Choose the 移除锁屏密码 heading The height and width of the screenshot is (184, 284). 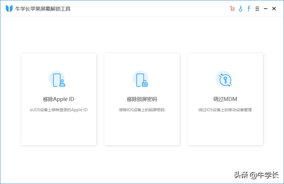pyautogui.click(x=142, y=99)
